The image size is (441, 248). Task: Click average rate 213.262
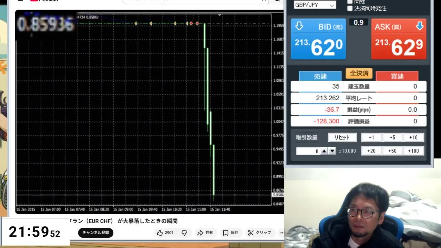click(328, 98)
